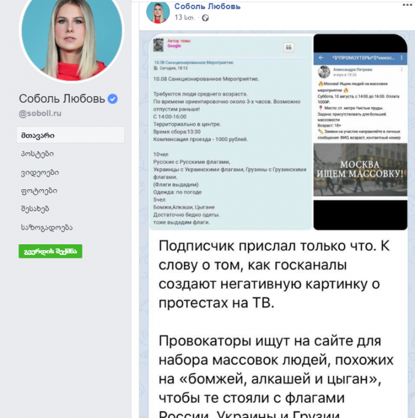Select the მთავარი tab in sidebar
415x418 pixels.
click(71, 135)
